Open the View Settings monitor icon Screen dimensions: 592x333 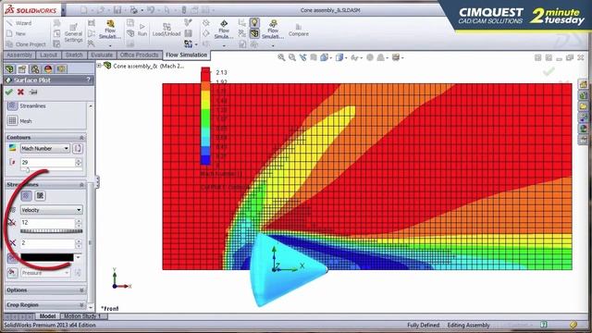397,57
